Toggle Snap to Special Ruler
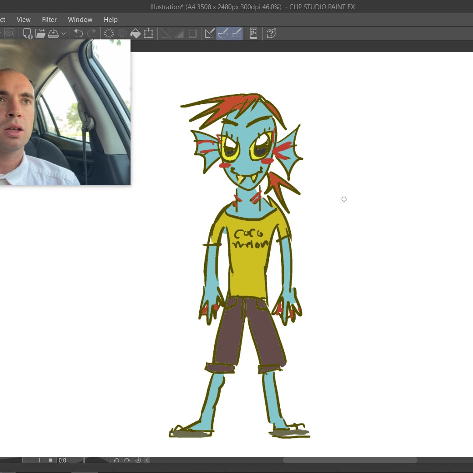473x473 pixels. (223, 33)
